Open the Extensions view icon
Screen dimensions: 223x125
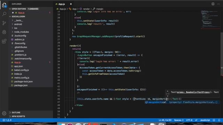[x=4, y=41]
